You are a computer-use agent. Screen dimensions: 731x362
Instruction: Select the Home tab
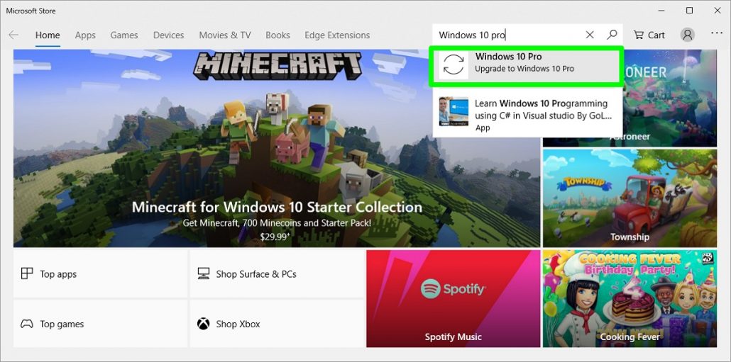pyautogui.click(x=48, y=35)
